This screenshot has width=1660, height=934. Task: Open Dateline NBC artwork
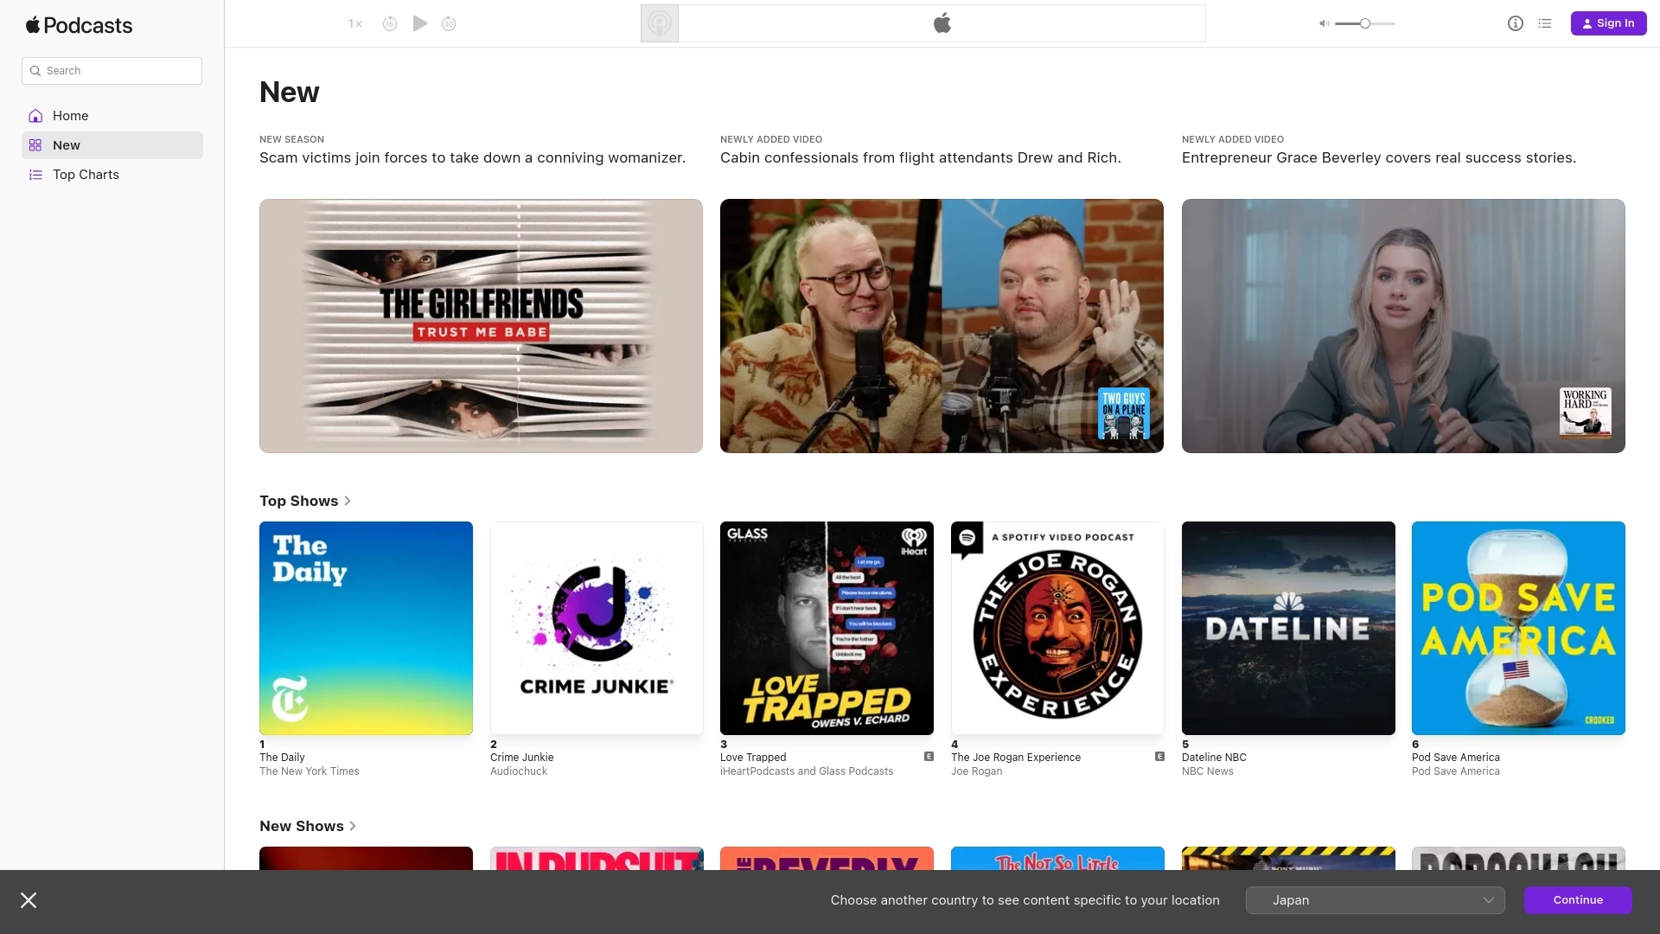point(1288,628)
